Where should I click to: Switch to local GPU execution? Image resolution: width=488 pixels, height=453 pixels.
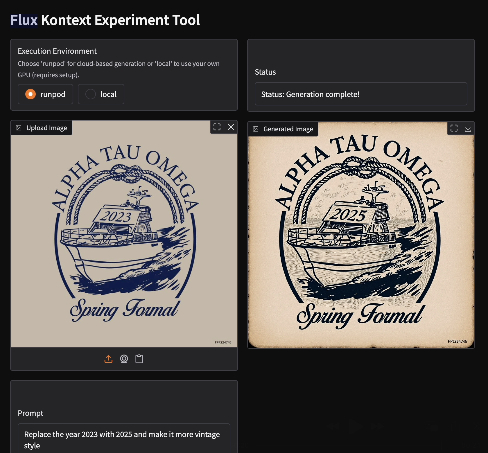[x=91, y=94]
